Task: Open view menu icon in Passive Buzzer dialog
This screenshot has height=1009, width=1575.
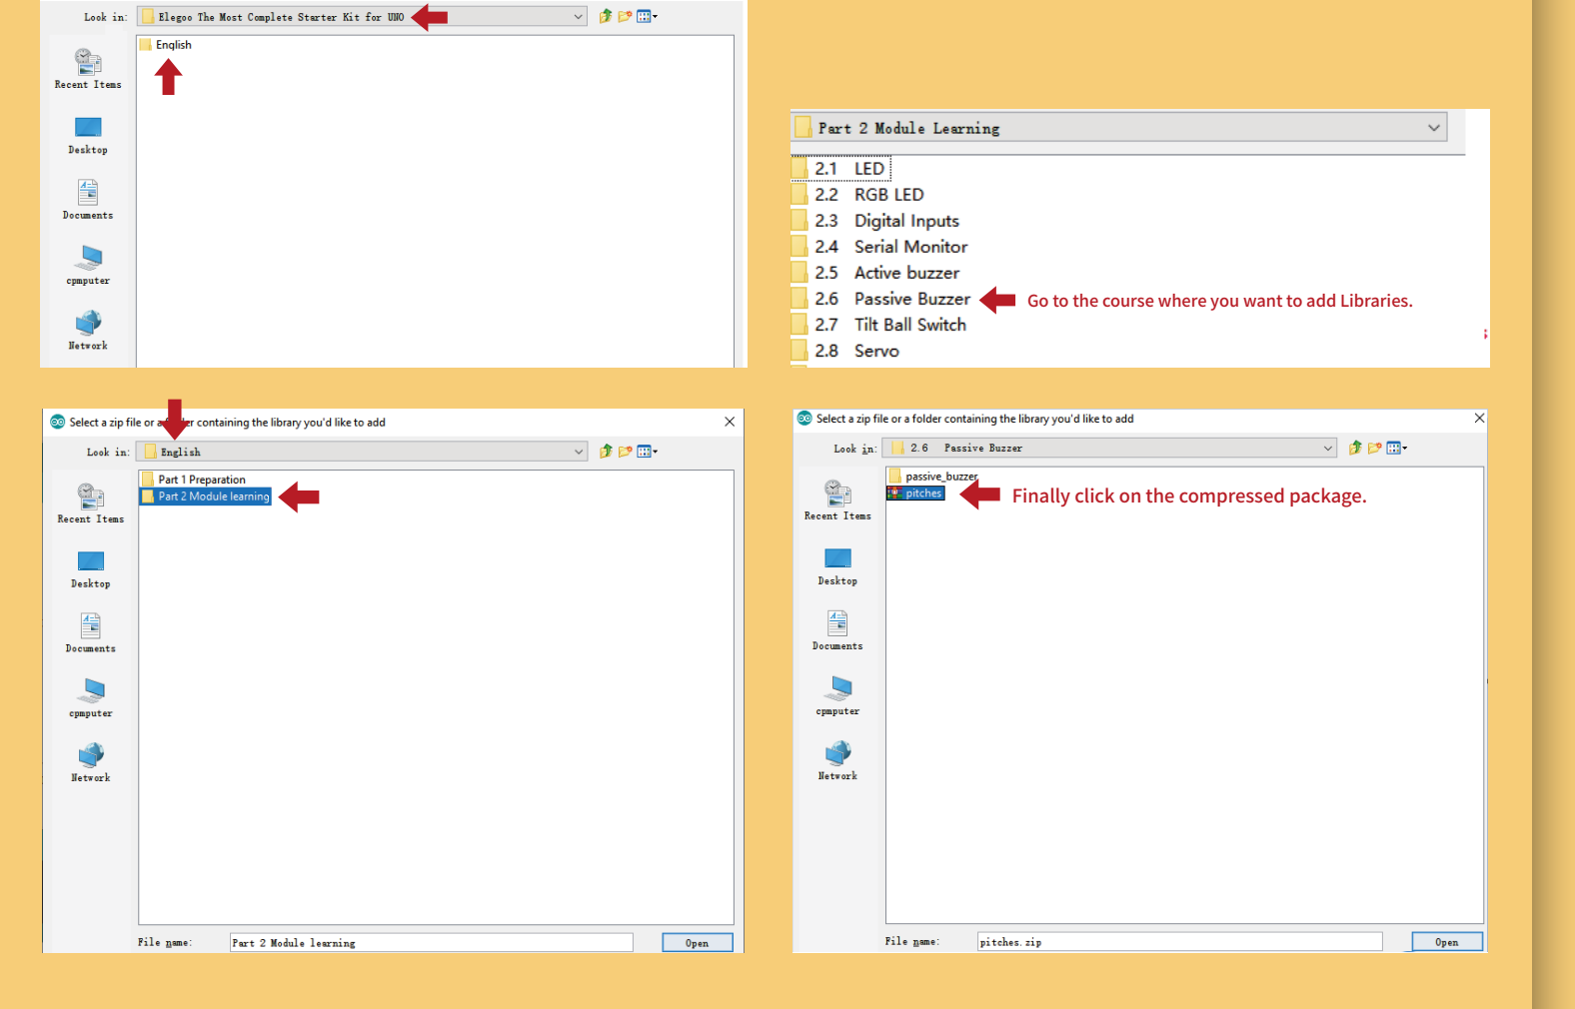Action: coord(1396,448)
